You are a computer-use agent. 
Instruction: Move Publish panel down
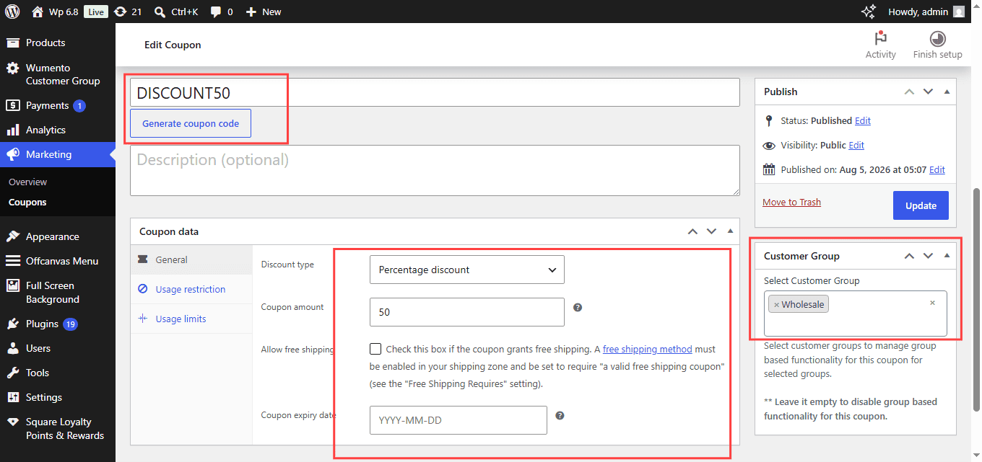click(x=928, y=92)
